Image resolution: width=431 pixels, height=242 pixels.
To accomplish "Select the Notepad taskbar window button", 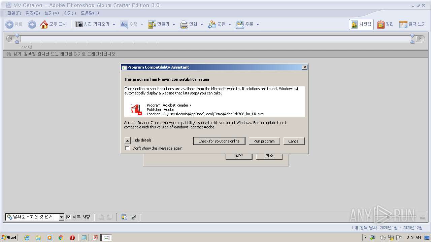I will [x=84, y=238].
